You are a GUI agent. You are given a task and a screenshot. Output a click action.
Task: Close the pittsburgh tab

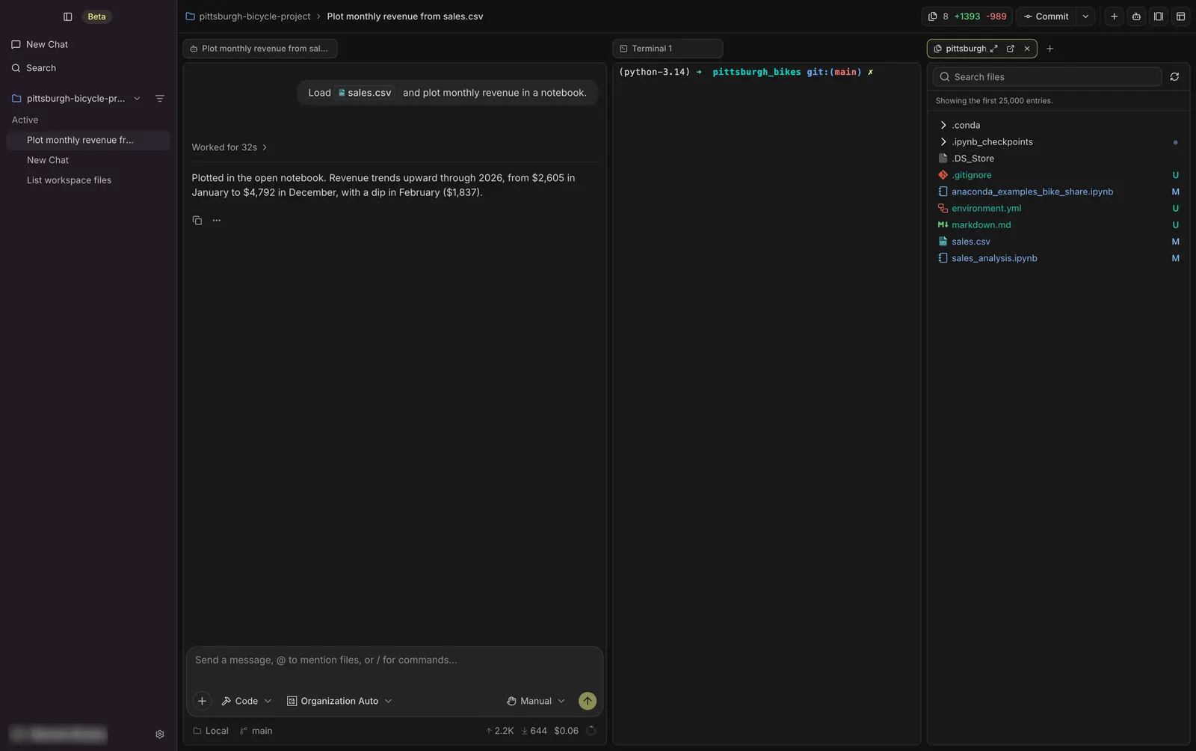[x=1027, y=49]
